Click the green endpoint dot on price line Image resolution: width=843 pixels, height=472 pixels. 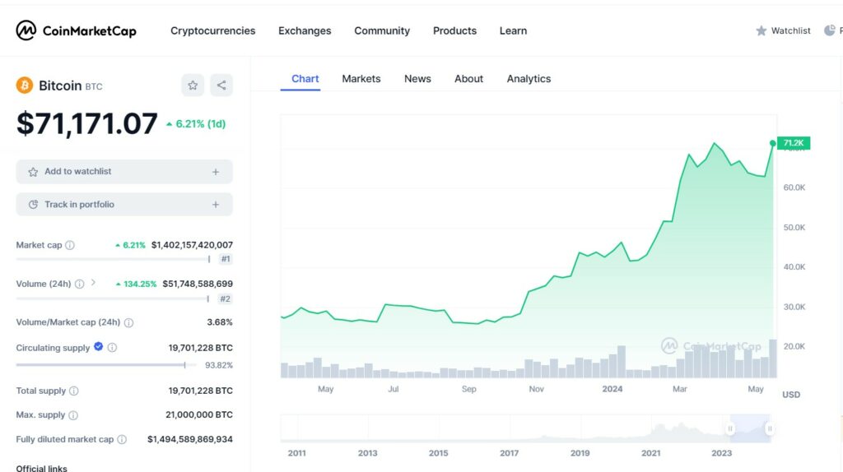[772, 143]
